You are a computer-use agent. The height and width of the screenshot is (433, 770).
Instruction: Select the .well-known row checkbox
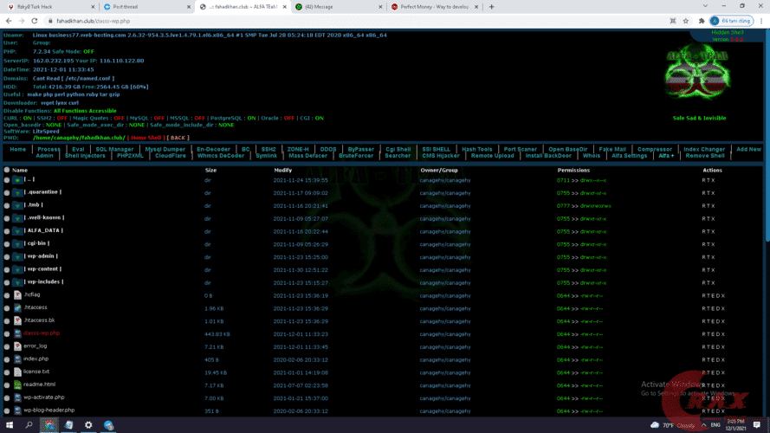pos(7,218)
